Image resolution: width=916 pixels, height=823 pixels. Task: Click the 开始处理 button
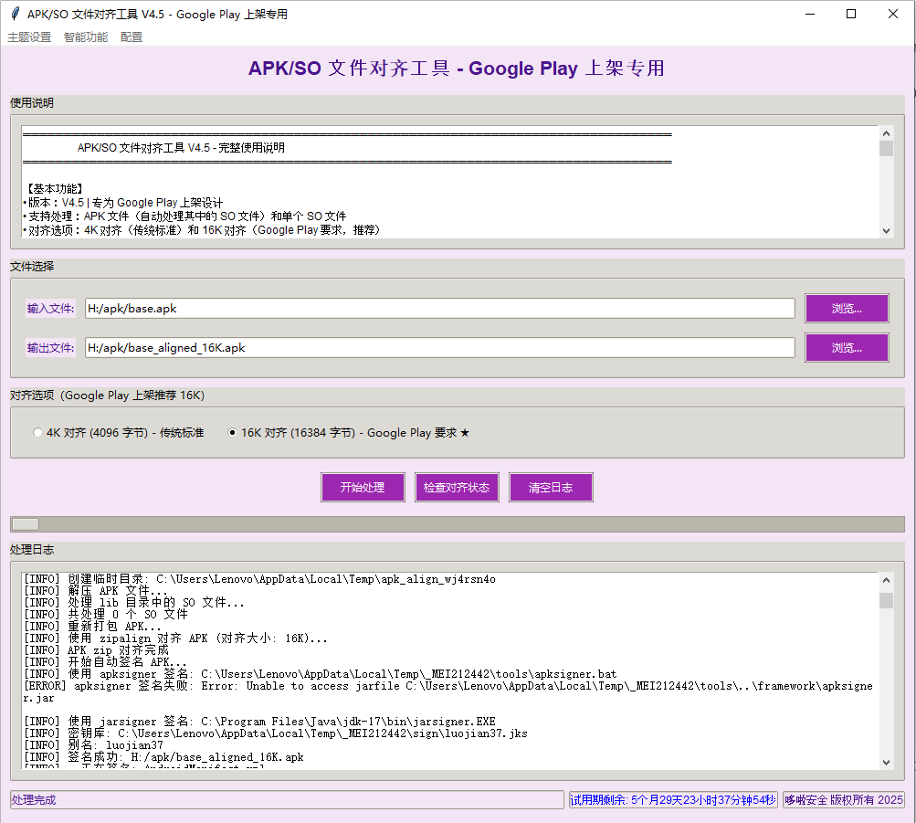tap(363, 487)
